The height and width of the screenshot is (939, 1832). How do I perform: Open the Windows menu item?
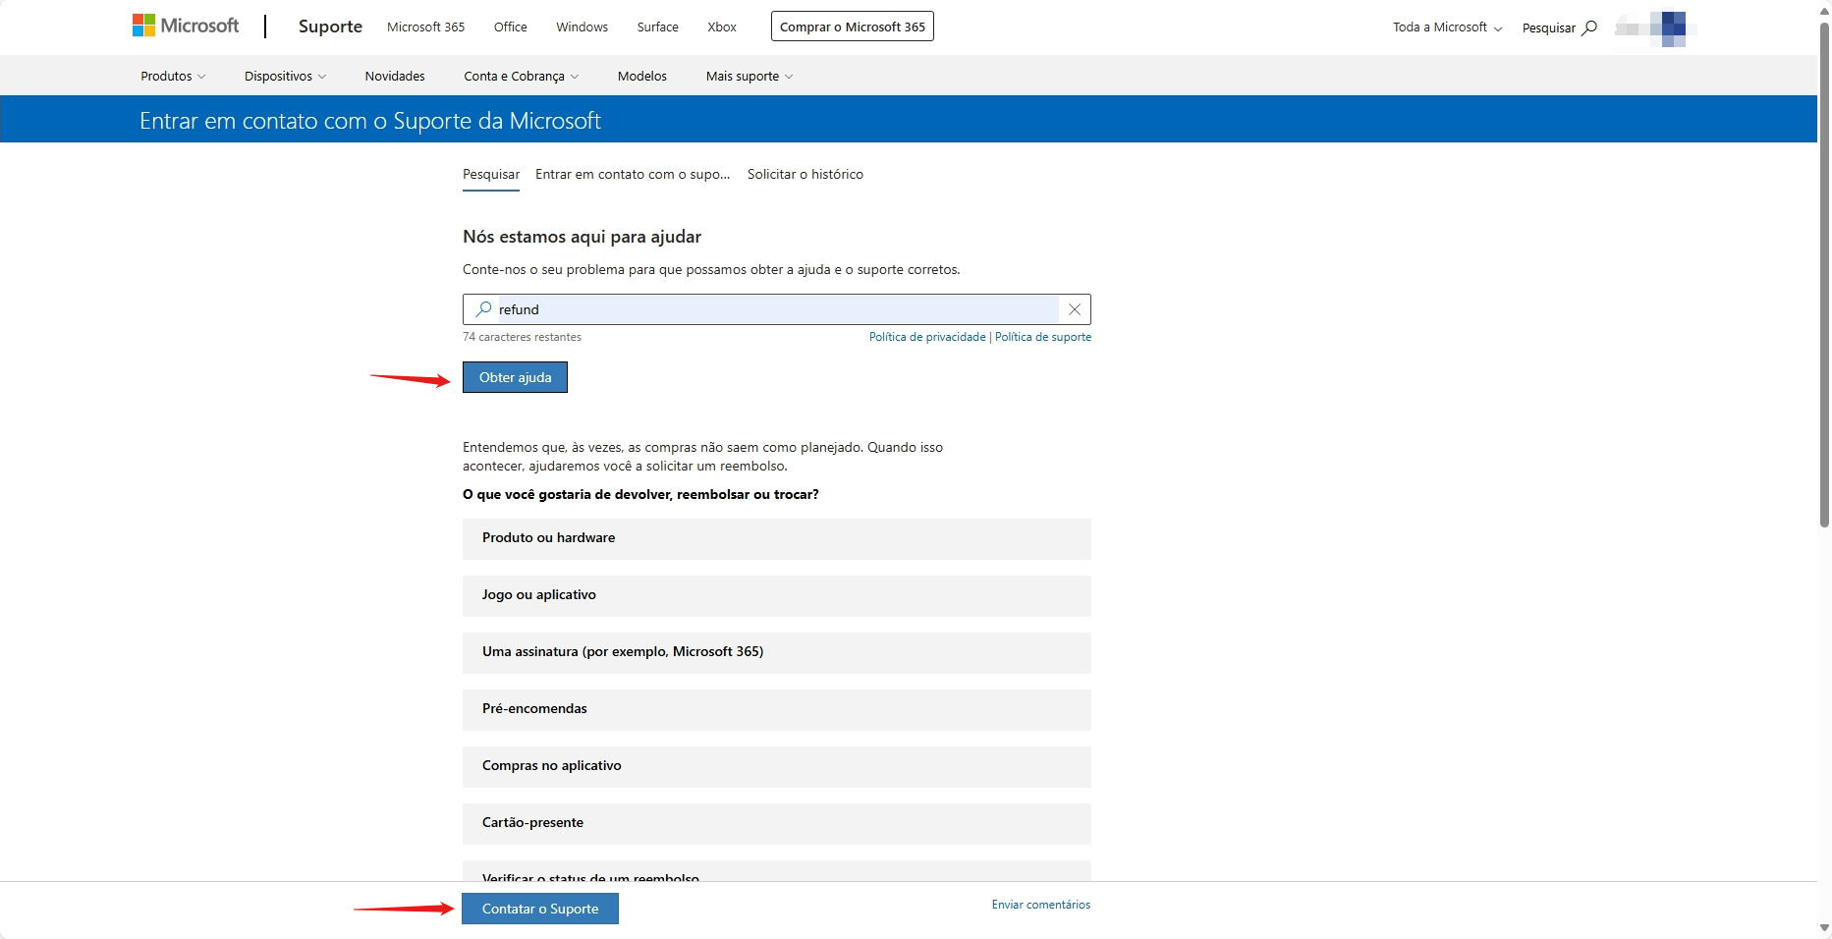point(581,27)
